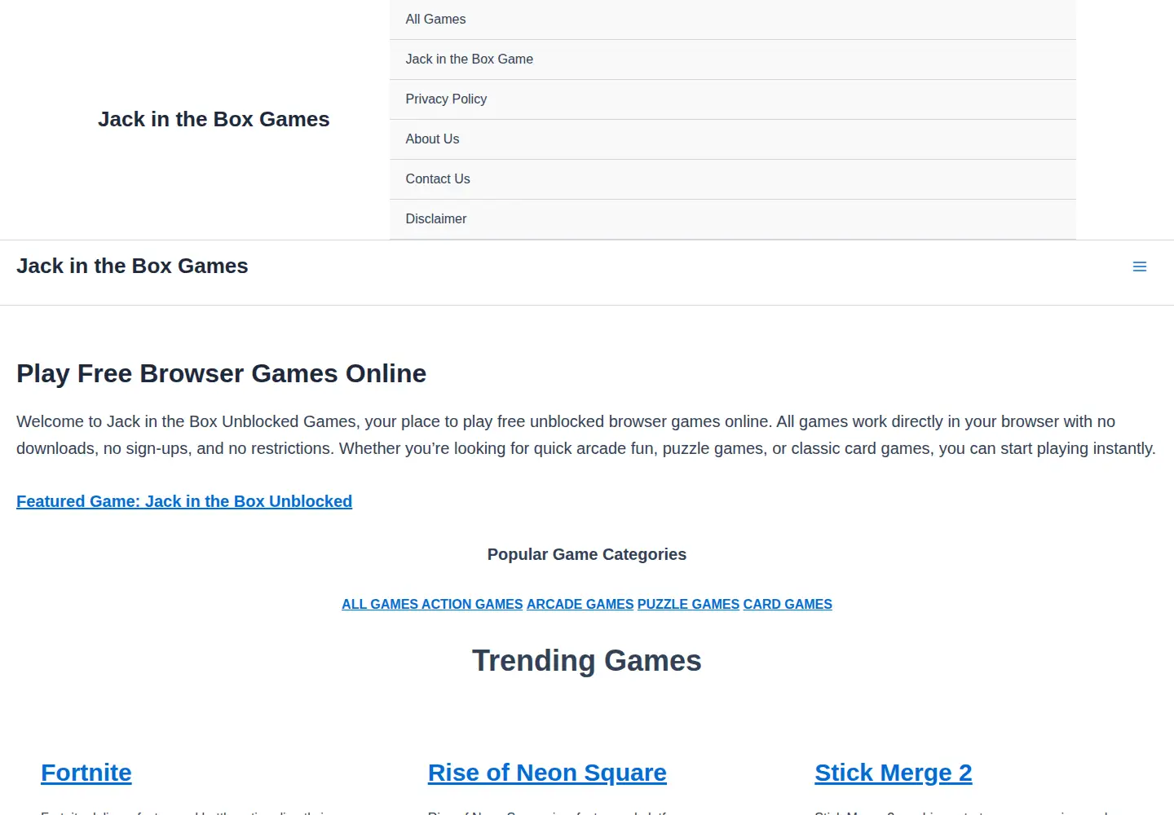The width and height of the screenshot is (1174, 815).
Task: Browse the ALL GAMES category link
Action: (378, 604)
